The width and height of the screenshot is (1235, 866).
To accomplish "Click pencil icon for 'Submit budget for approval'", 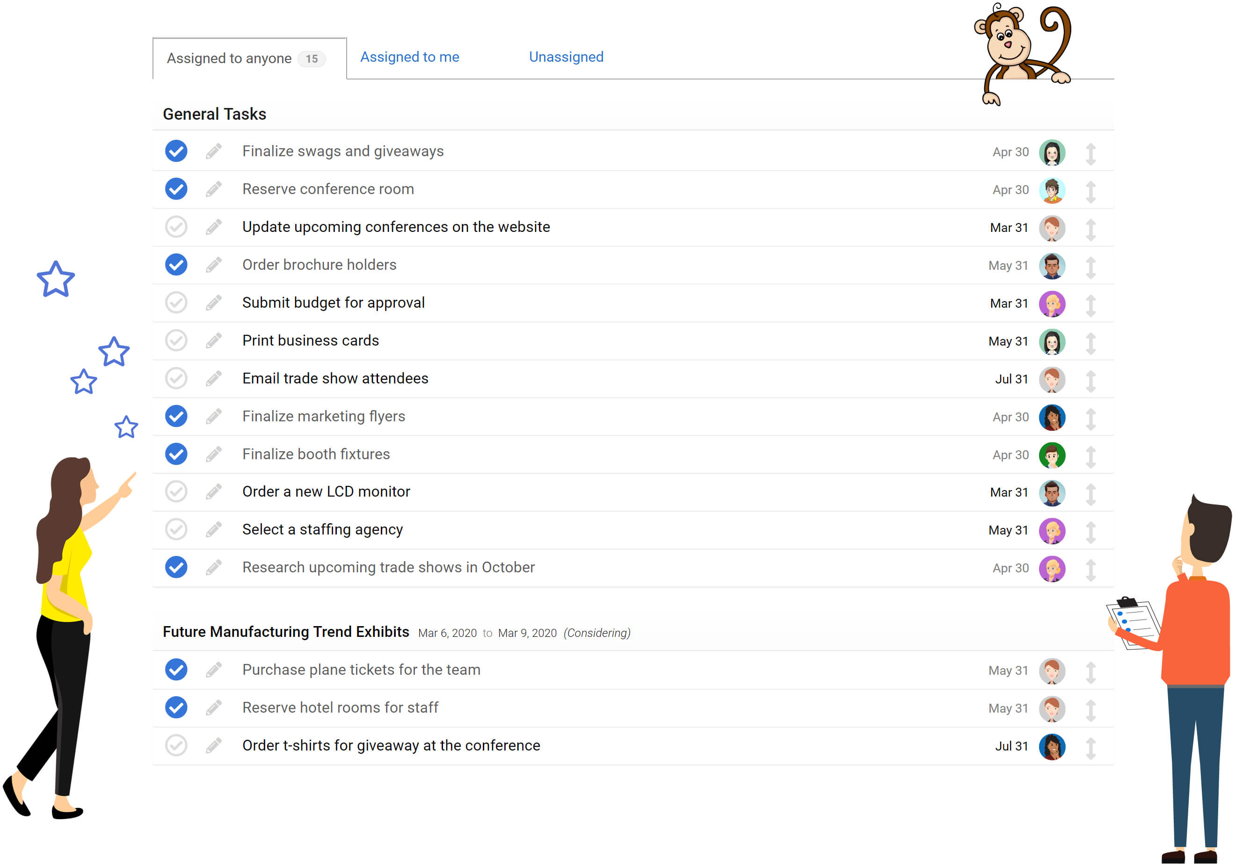I will tap(213, 303).
